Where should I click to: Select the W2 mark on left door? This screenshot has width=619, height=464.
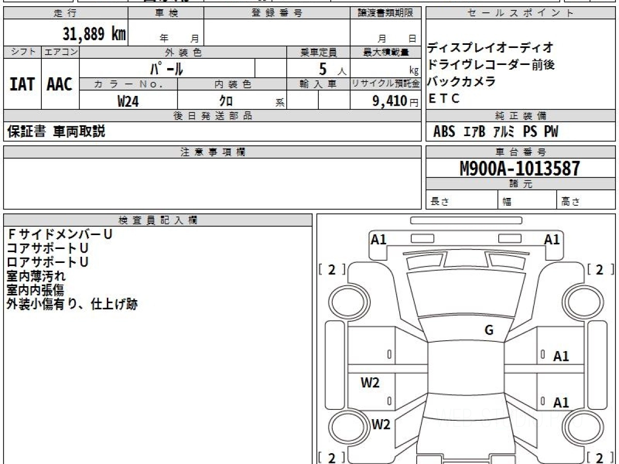[370, 383]
